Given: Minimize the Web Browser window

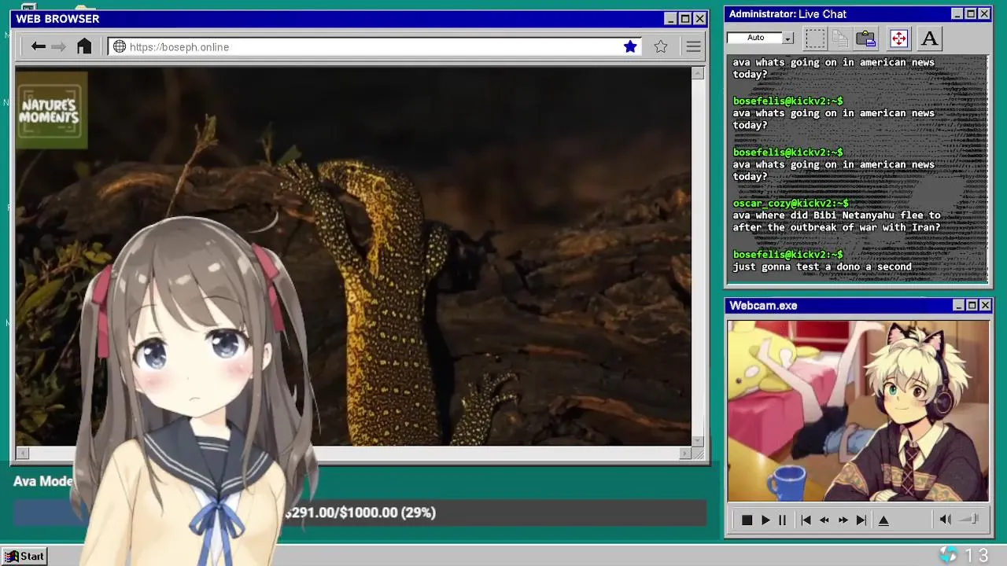Looking at the screenshot, I should click(x=670, y=19).
